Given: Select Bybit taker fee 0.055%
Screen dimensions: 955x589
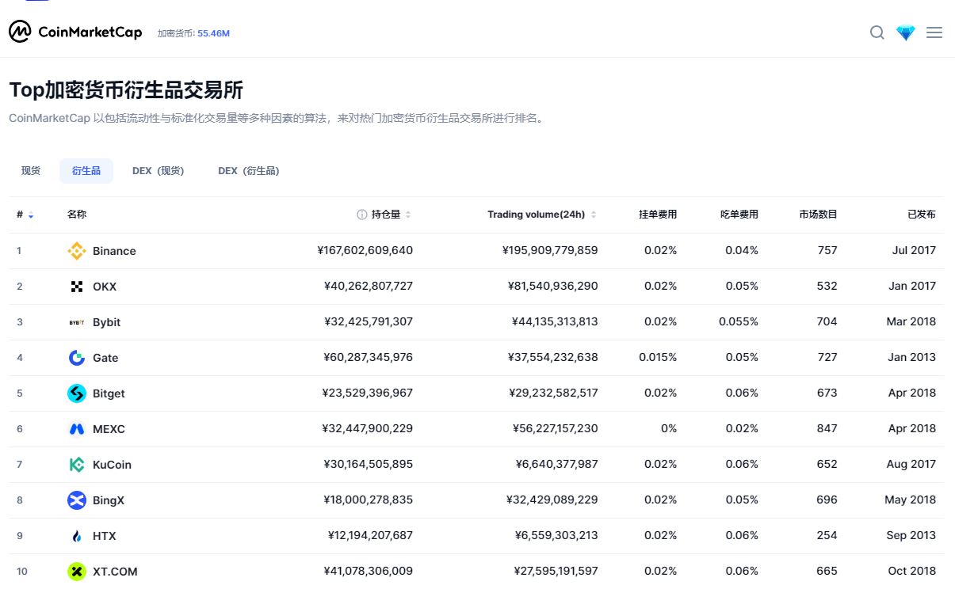Looking at the screenshot, I should 739,321.
